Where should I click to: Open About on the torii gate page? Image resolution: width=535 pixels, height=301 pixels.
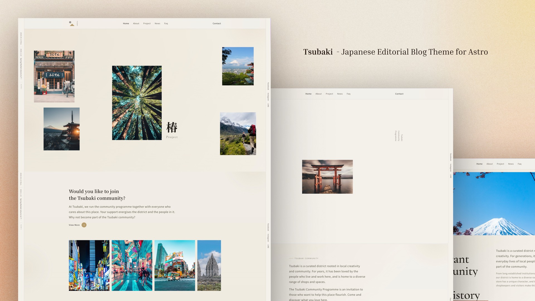pyautogui.click(x=319, y=94)
